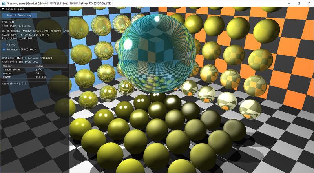Select the Time step: 1.121 ms line
This screenshot has width=314, height=173.
pos(16,25)
